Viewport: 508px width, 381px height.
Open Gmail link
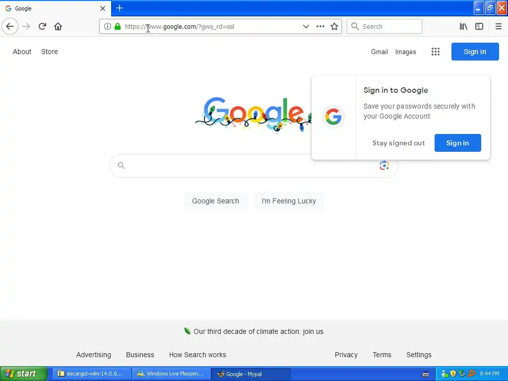click(380, 52)
